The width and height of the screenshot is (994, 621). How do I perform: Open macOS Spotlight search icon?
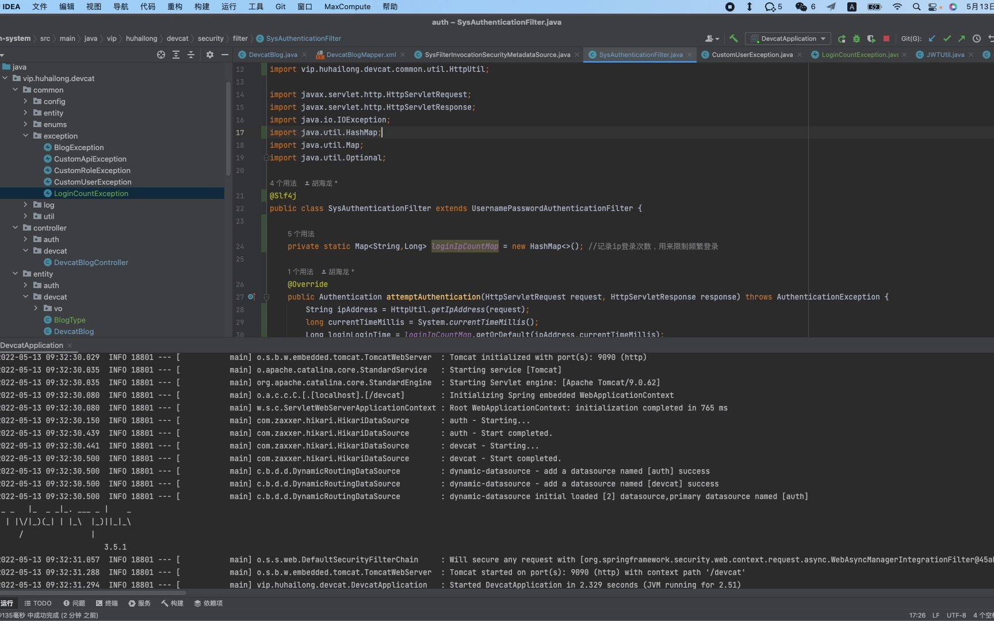(x=916, y=7)
